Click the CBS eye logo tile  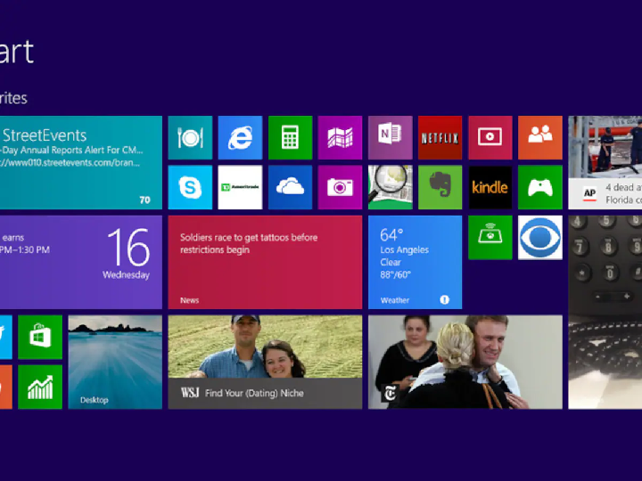tap(539, 237)
